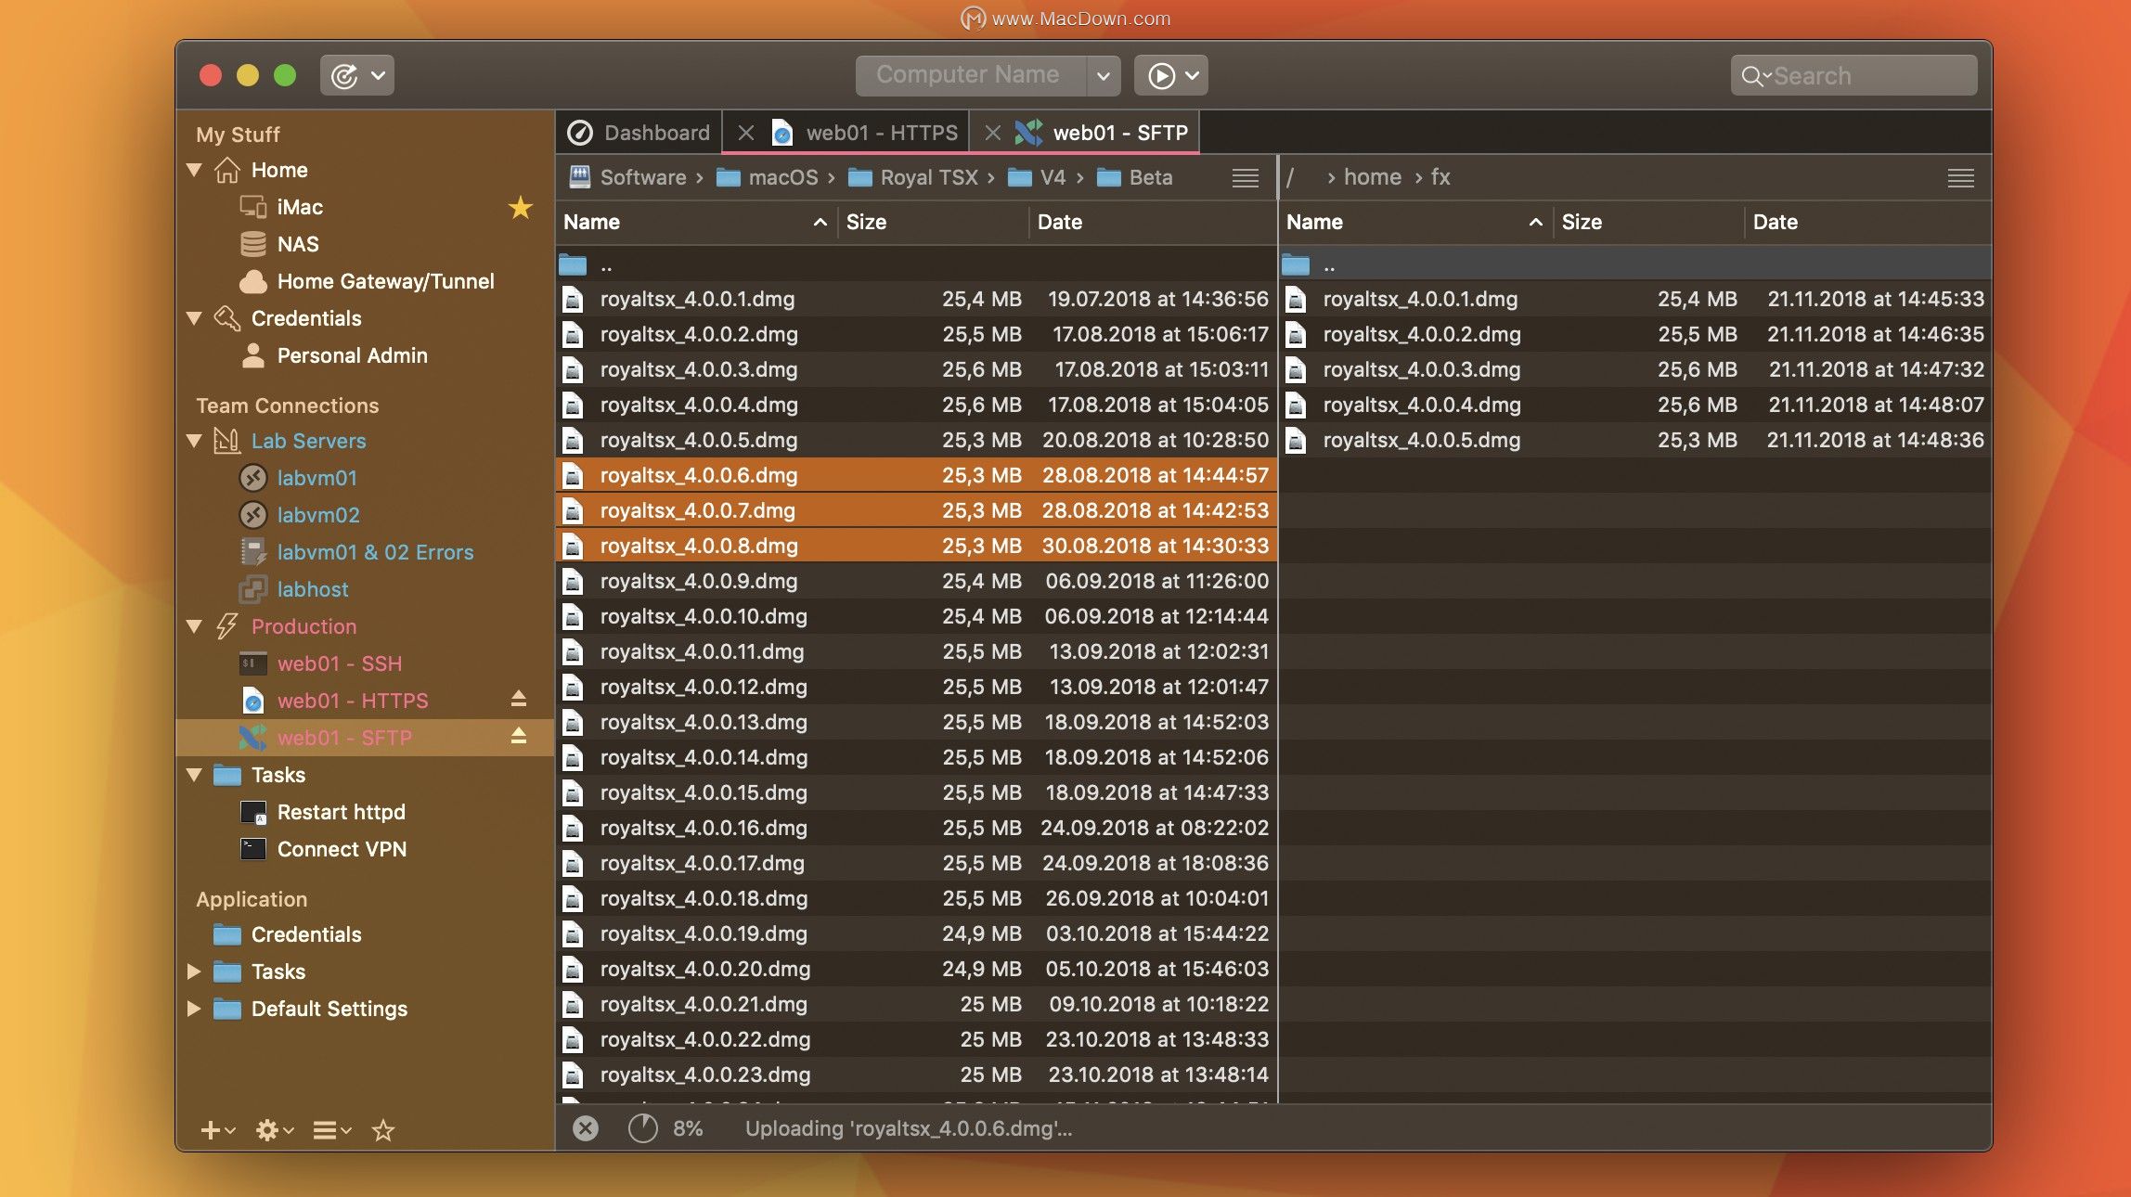
Task: Toggle visibility for web01 - HTTPS connection
Action: [x=517, y=700]
